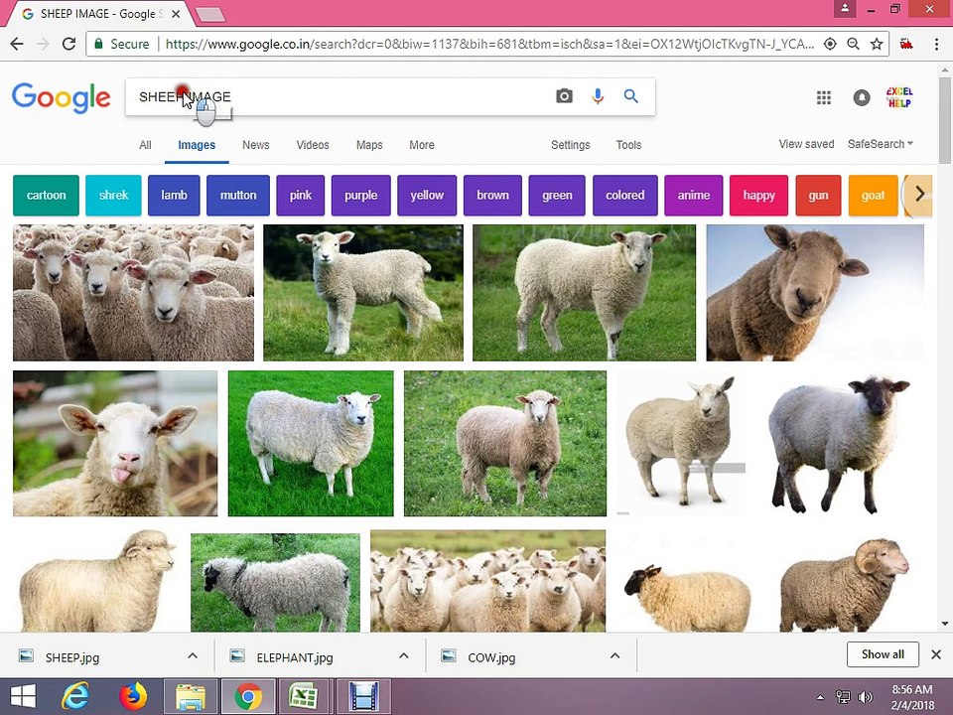Open the View saved link
953x715 pixels.
[806, 144]
